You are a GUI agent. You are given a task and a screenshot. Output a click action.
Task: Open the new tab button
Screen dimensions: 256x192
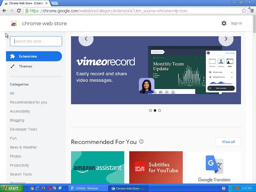(x=54, y=3)
